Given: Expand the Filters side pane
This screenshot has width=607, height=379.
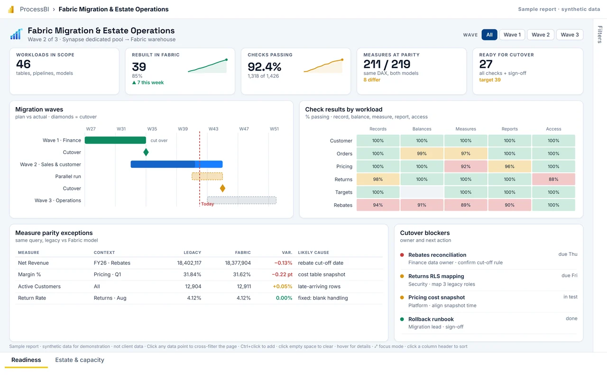Looking at the screenshot, I should click(x=600, y=35).
